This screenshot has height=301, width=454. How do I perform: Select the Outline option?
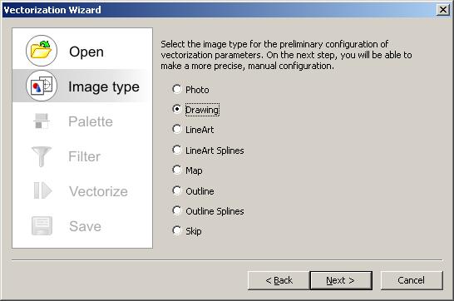pyautogui.click(x=193, y=190)
